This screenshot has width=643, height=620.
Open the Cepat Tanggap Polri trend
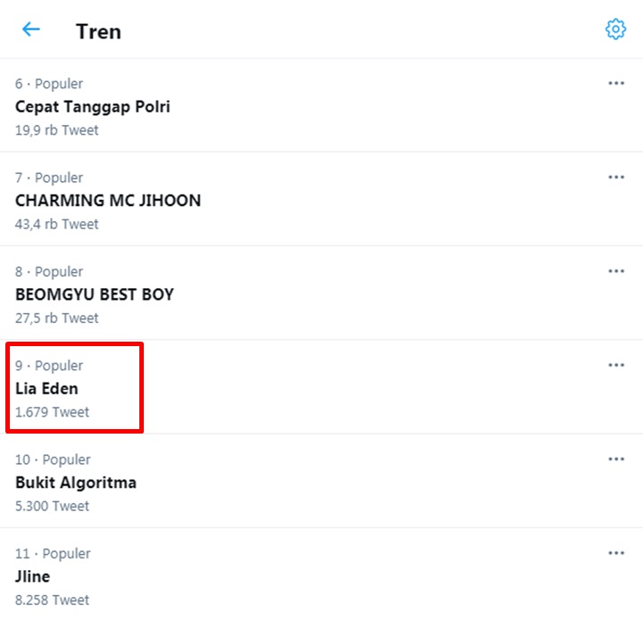click(93, 106)
